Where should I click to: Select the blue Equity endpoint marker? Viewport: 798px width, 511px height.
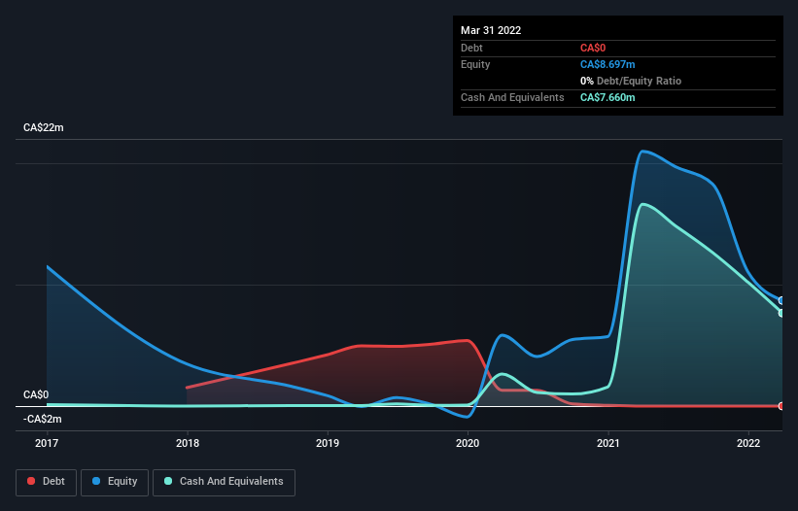pos(781,301)
